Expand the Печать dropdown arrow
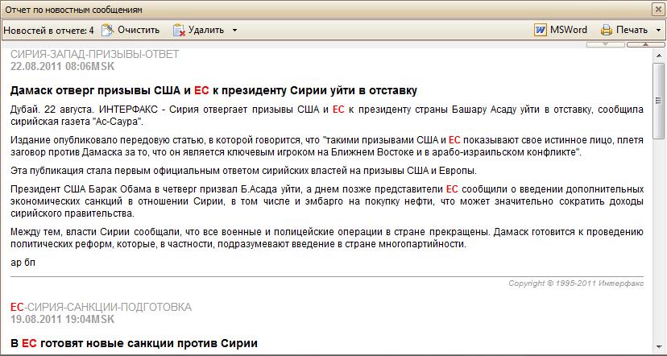Screen dimensions: 667x356 658,31
